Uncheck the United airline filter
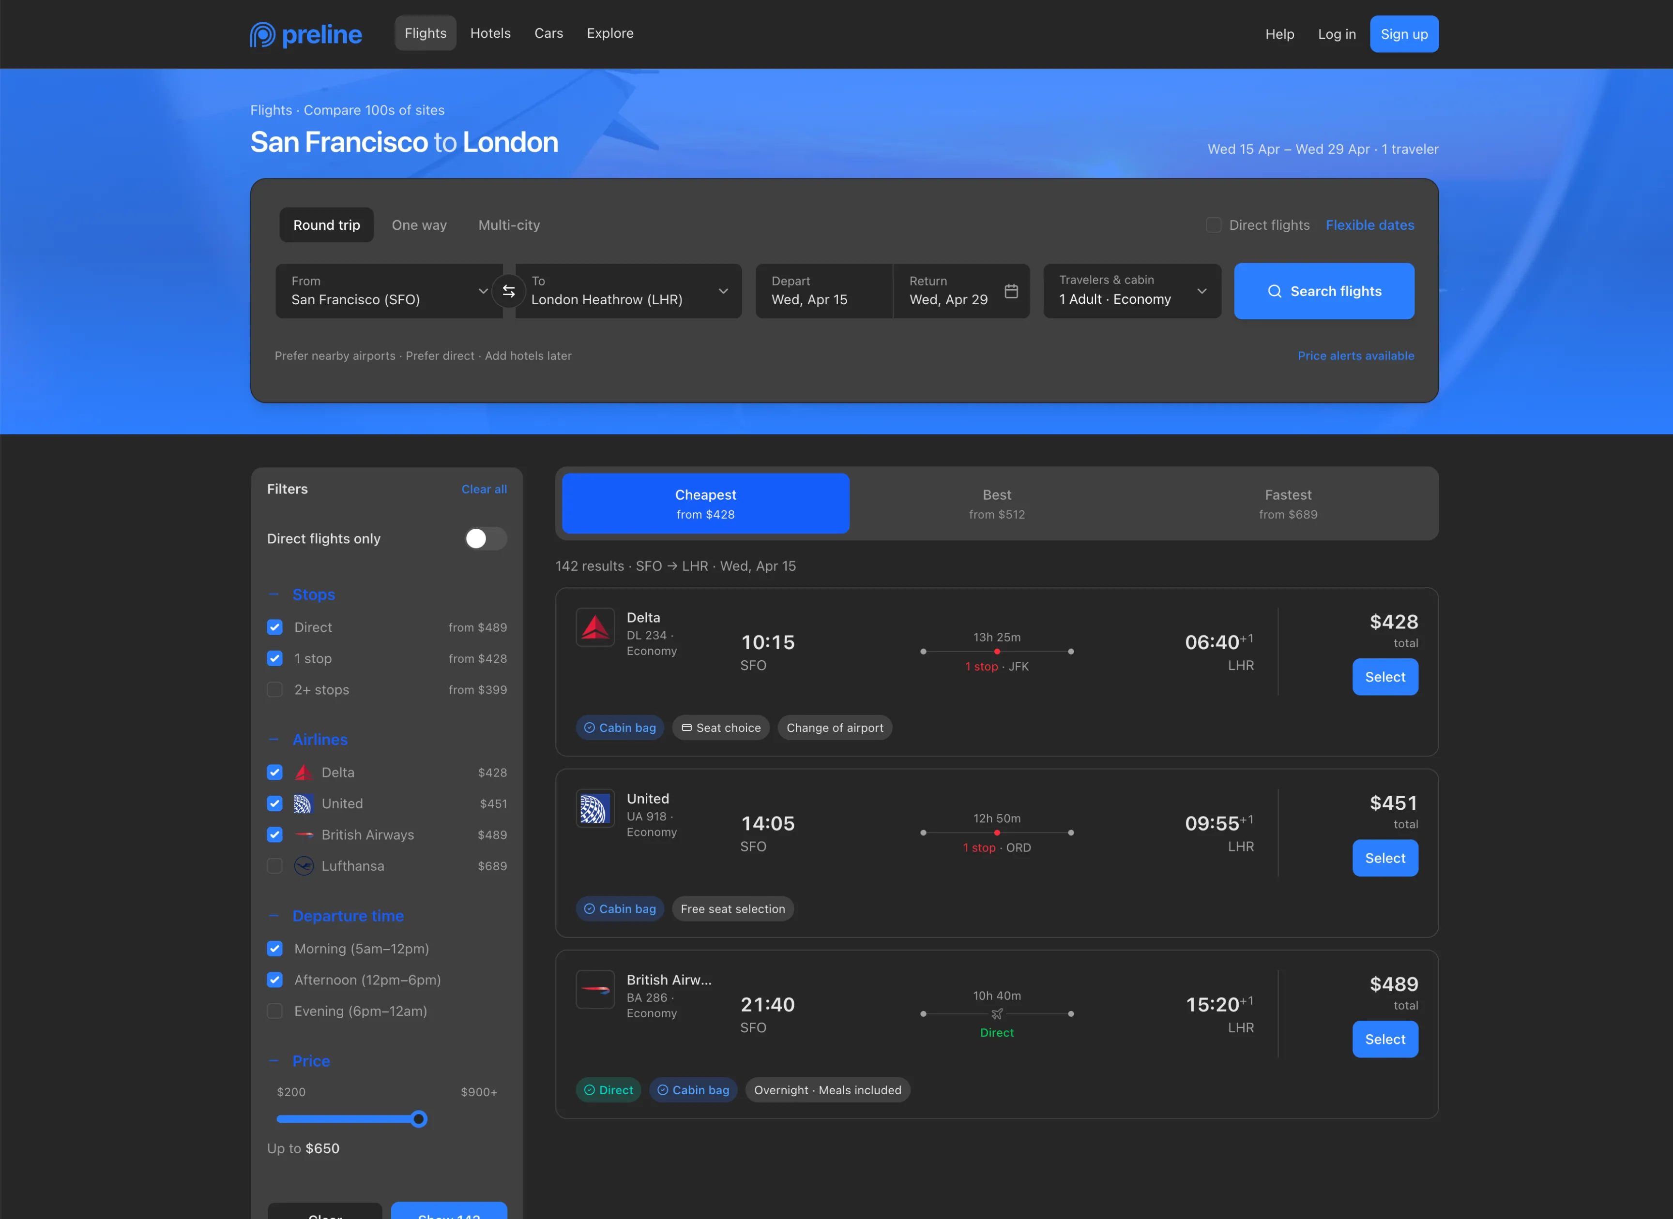1673x1219 pixels. [274, 803]
